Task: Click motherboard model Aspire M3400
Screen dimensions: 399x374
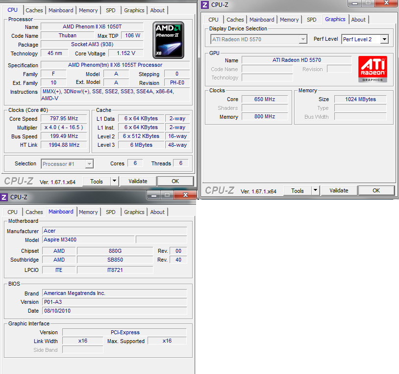Action: (x=88, y=240)
